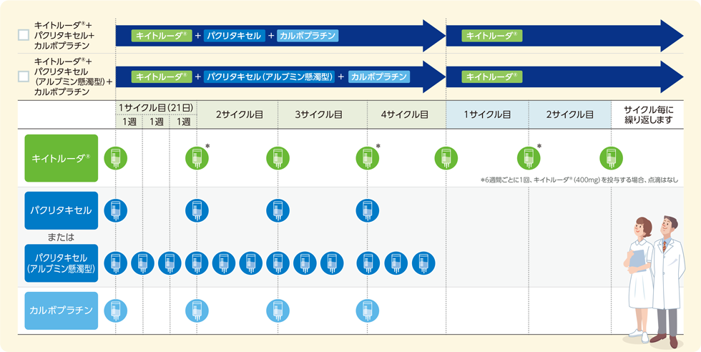Check the アルブミン懸濁型 regimen checkbox
This screenshot has height=352, width=701.
coord(24,76)
